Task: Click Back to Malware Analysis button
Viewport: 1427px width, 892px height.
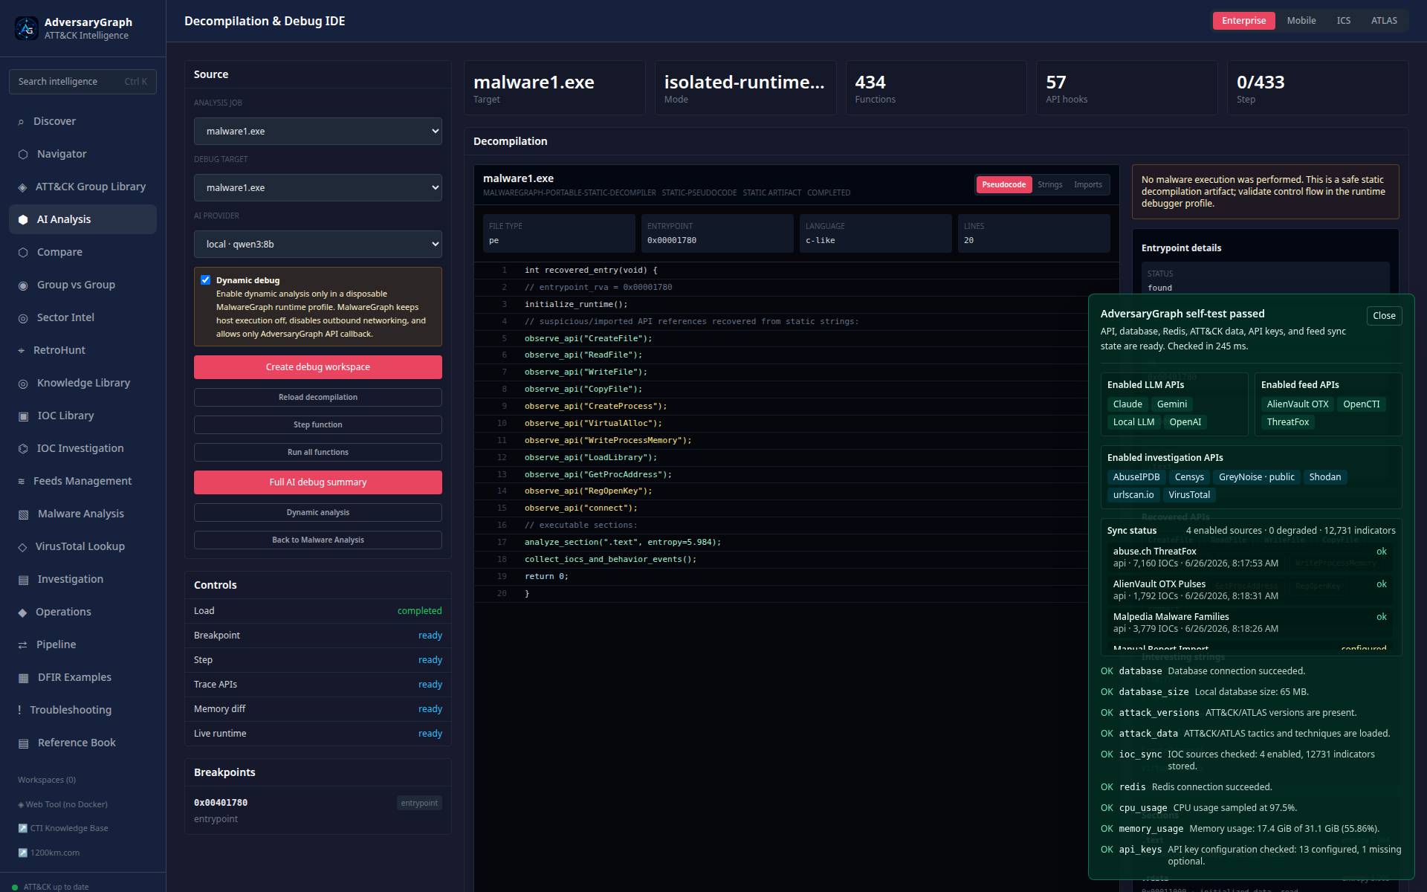Action: click(x=318, y=540)
